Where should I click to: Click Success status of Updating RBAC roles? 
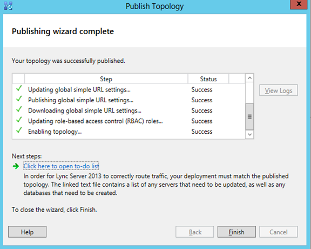202,121
